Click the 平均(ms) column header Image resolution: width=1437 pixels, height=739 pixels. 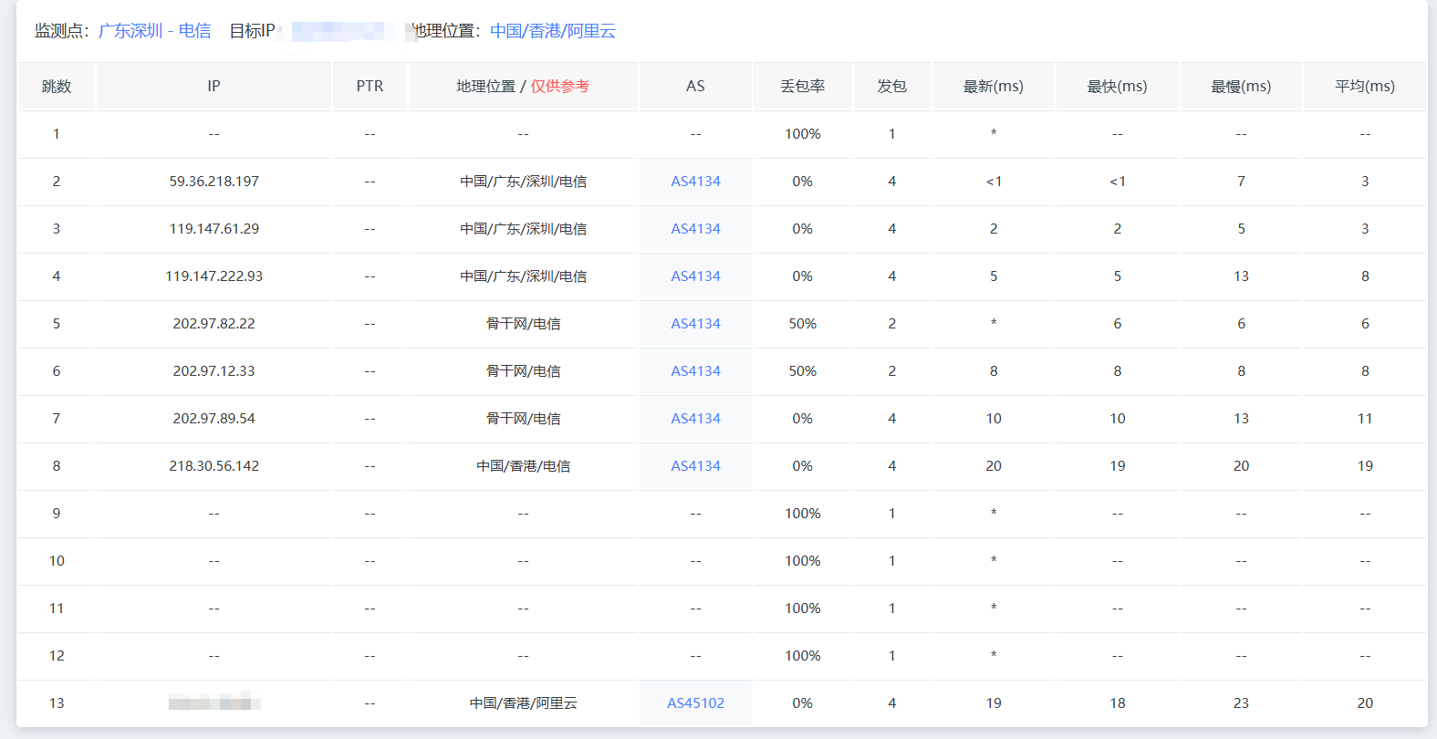tap(1364, 87)
